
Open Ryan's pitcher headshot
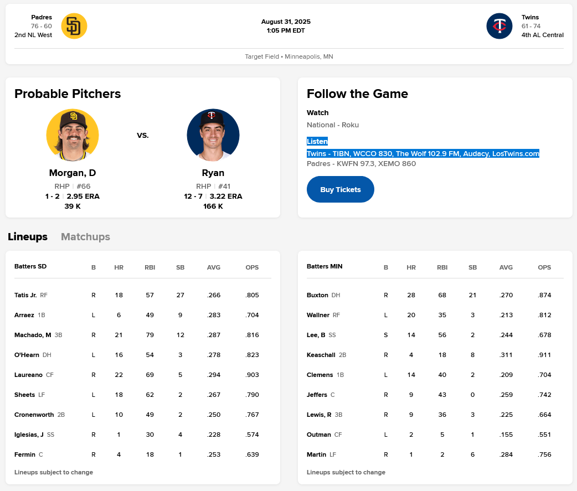coord(213,135)
